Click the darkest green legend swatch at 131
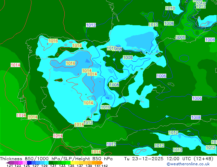The height and width of the screenshot is (167, 217). [x=51, y=163]
